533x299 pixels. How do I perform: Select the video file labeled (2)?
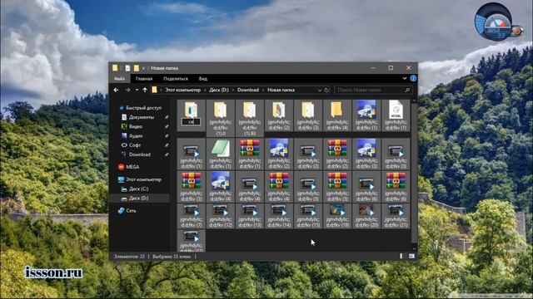(x=308, y=154)
